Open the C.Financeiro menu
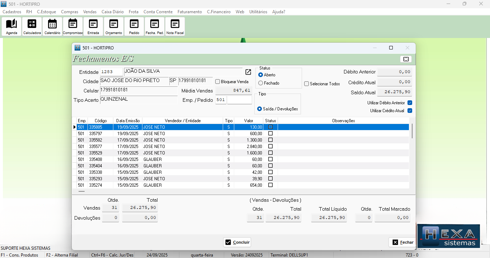Image resolution: width=490 pixels, height=258 pixels. click(x=218, y=12)
